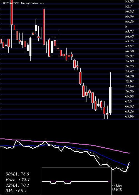Select the 78.03 price level

click(x=130, y=61)
